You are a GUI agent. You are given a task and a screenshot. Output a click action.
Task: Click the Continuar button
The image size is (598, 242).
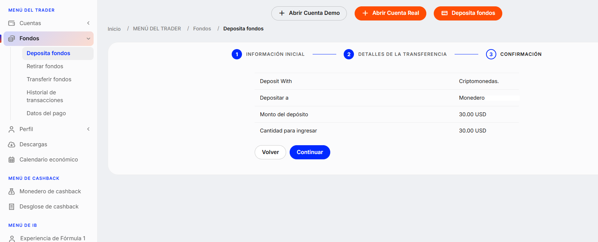(310, 152)
